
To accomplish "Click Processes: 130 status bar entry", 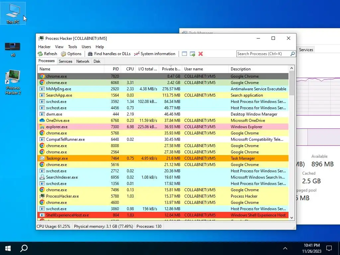I will [149, 226].
